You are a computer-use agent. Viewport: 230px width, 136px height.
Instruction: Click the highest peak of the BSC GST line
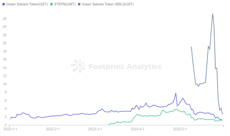[x=212, y=14]
